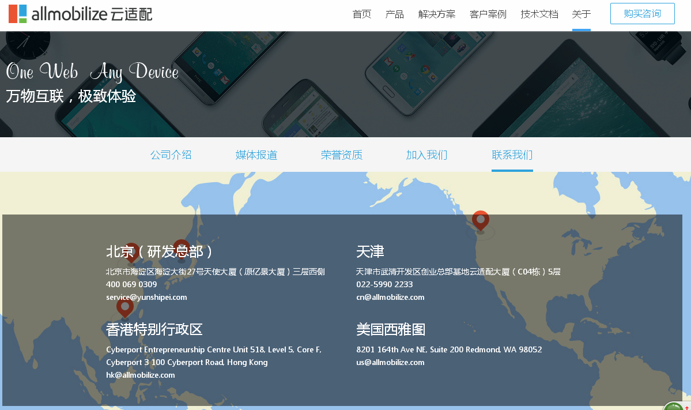Click the 联系我们 tab
691x410 pixels.
(x=512, y=155)
